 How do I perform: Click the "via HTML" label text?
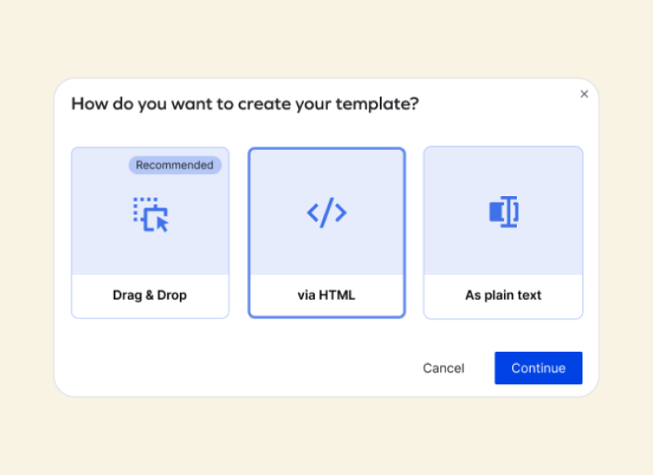tap(326, 295)
